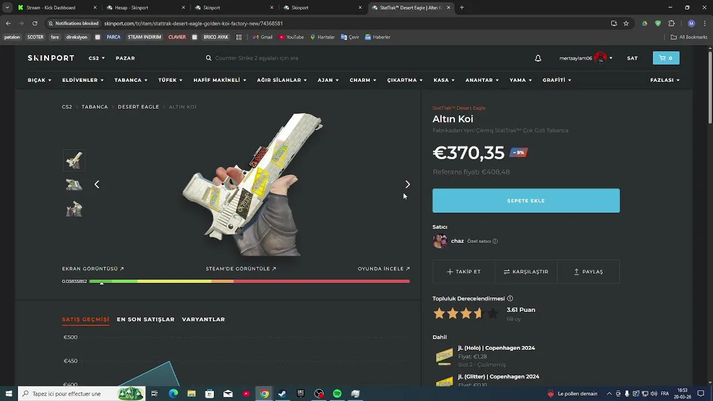Open the KASA category menu
The height and width of the screenshot is (401, 713).
[444, 80]
